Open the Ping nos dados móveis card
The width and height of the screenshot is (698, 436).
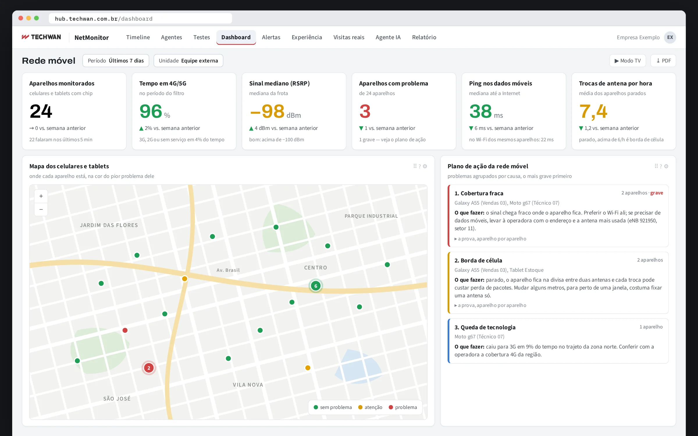tap(514, 111)
